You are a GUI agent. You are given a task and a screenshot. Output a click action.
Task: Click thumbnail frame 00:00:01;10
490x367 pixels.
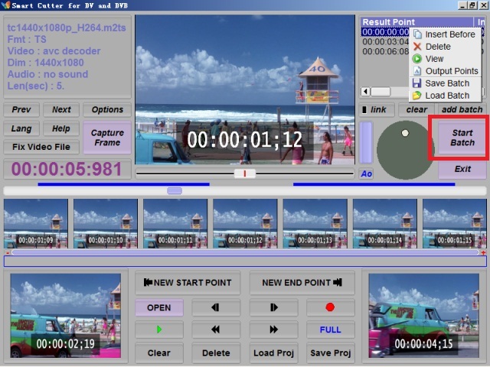tap(106, 224)
